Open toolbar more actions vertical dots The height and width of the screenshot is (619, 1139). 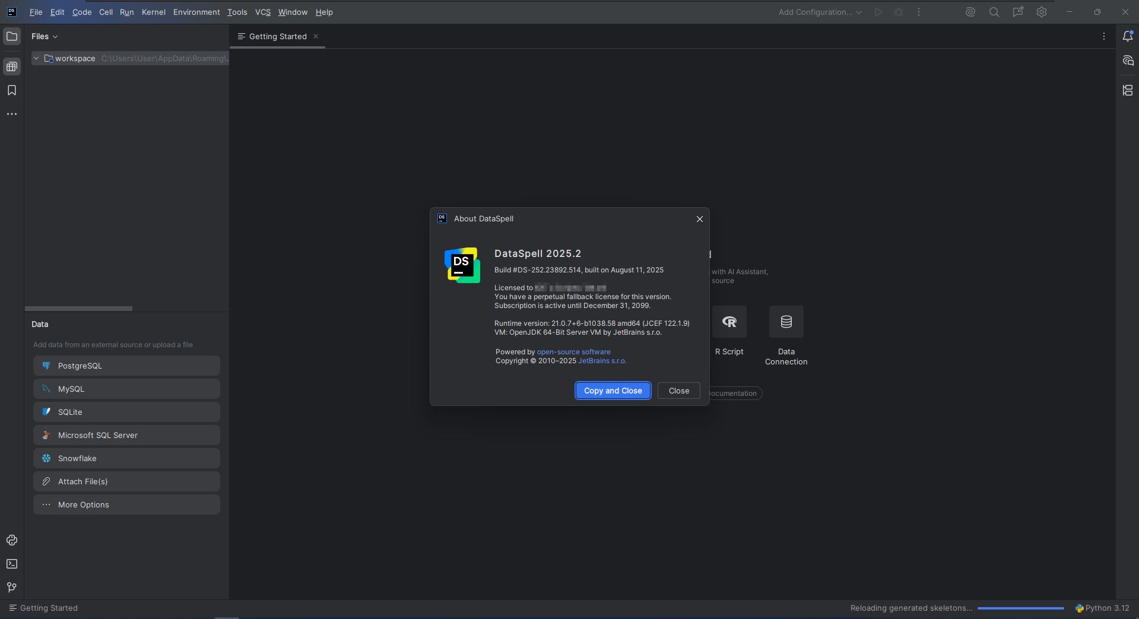pyautogui.click(x=919, y=12)
